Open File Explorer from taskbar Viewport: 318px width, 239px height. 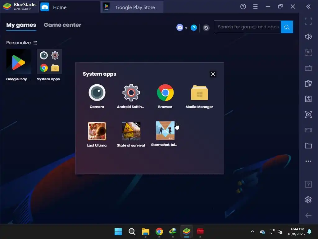(x=146, y=232)
